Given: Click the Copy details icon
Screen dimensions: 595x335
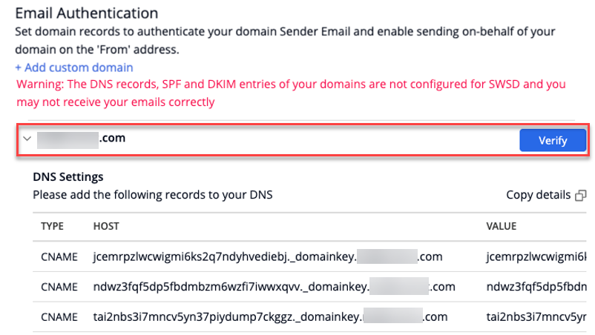Looking at the screenshot, I should point(581,196).
